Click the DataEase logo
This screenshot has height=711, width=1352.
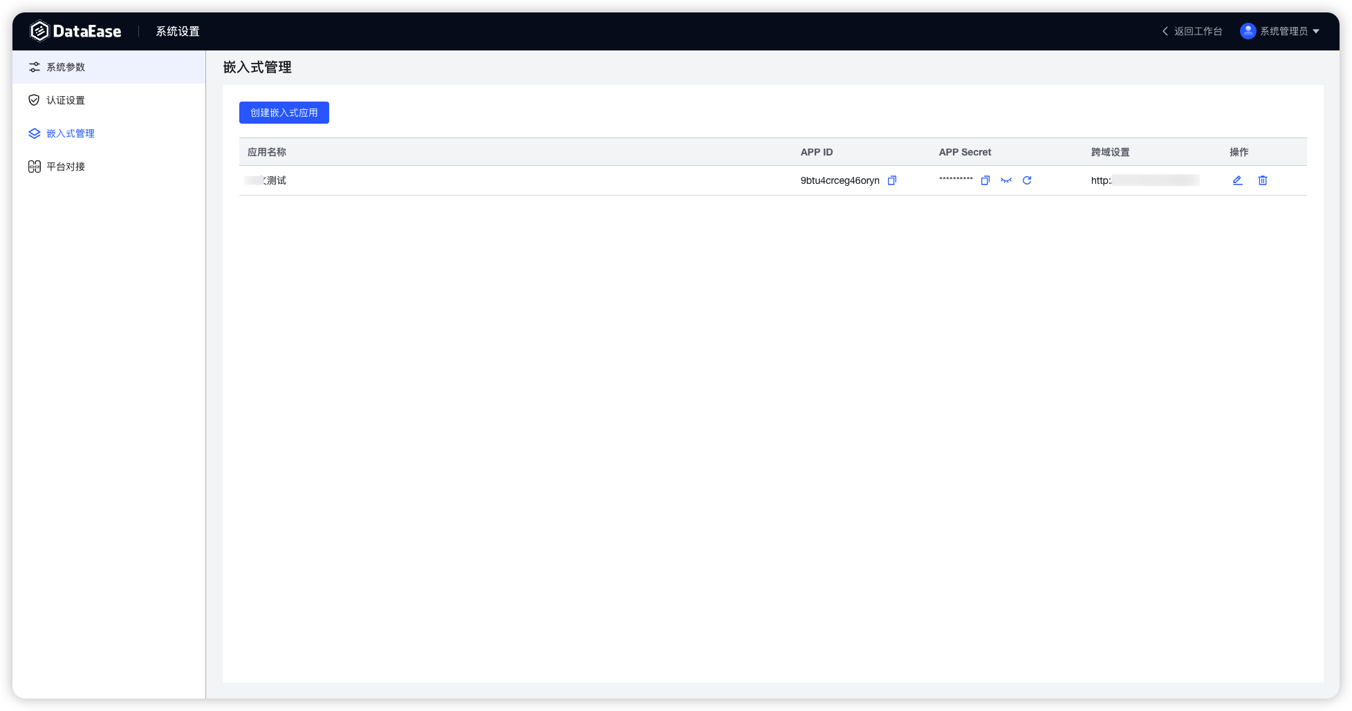[x=75, y=31]
